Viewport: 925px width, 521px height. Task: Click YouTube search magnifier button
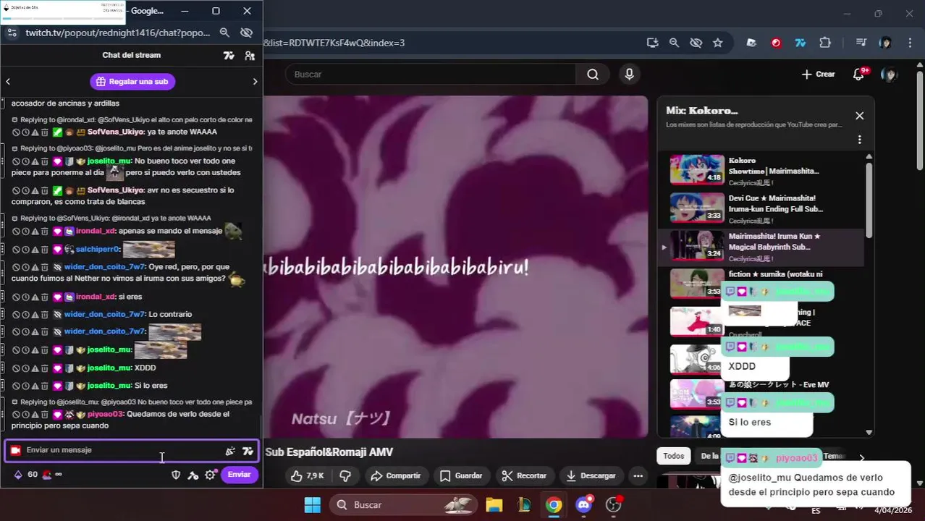(593, 75)
